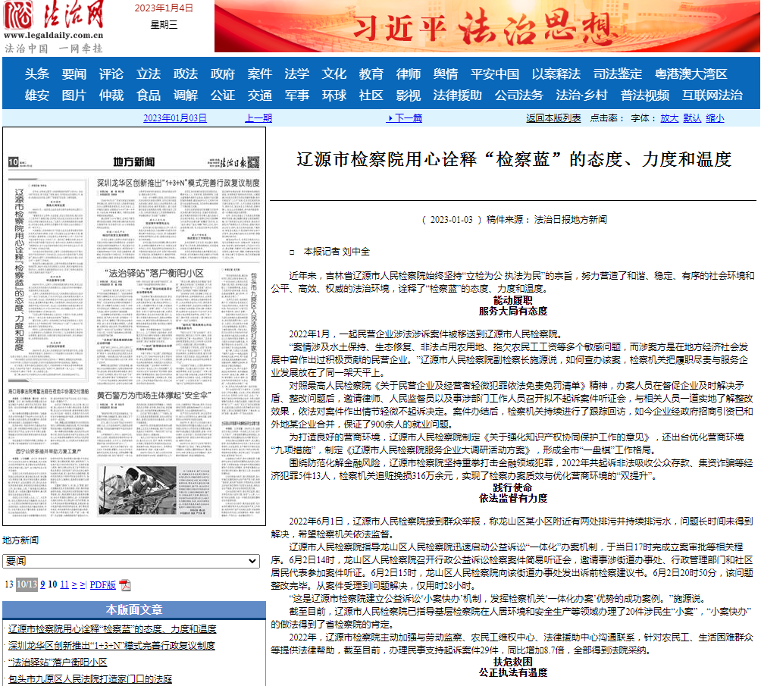Enlarge font with 放大 link
The width and height of the screenshot is (761, 686).
tap(669, 118)
